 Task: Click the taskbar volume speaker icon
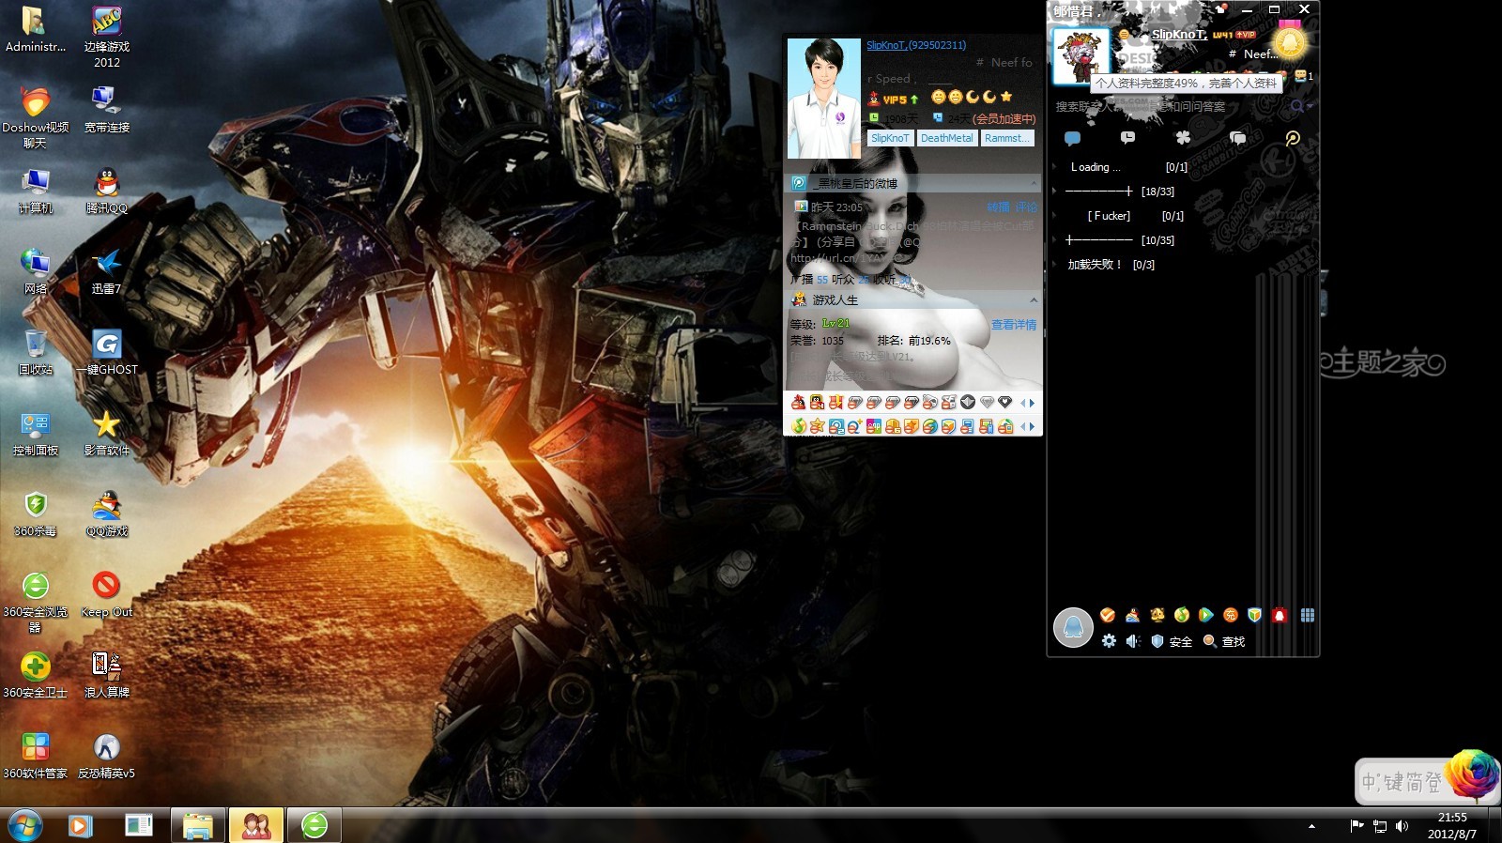(x=1402, y=826)
